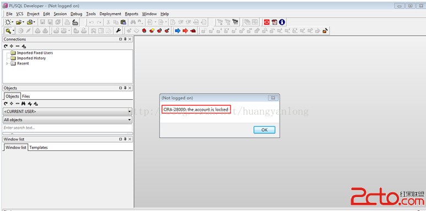Open the File menu
Viewport: 426px width, 211px height.
pyautogui.click(x=9, y=14)
